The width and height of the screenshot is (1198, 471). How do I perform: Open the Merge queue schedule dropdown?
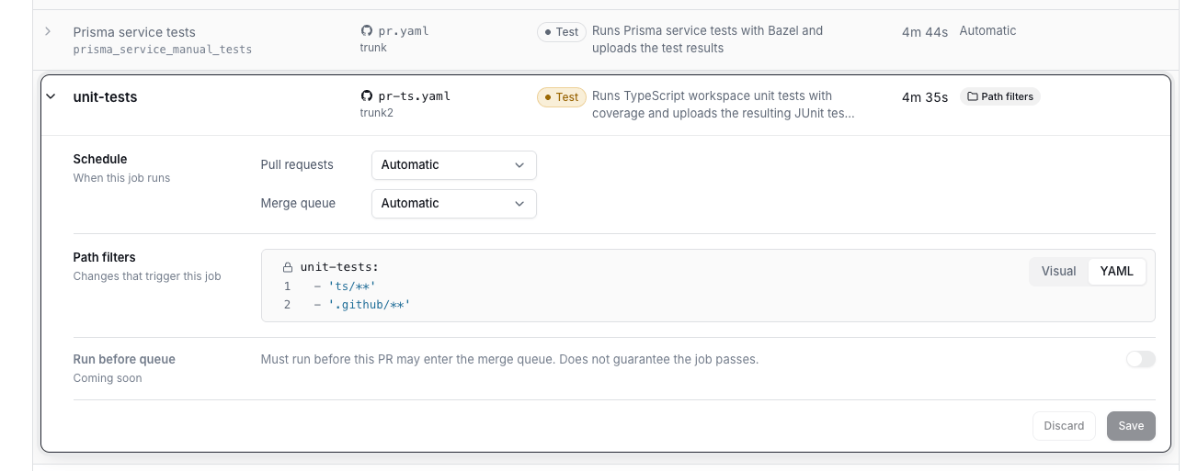[x=453, y=204]
